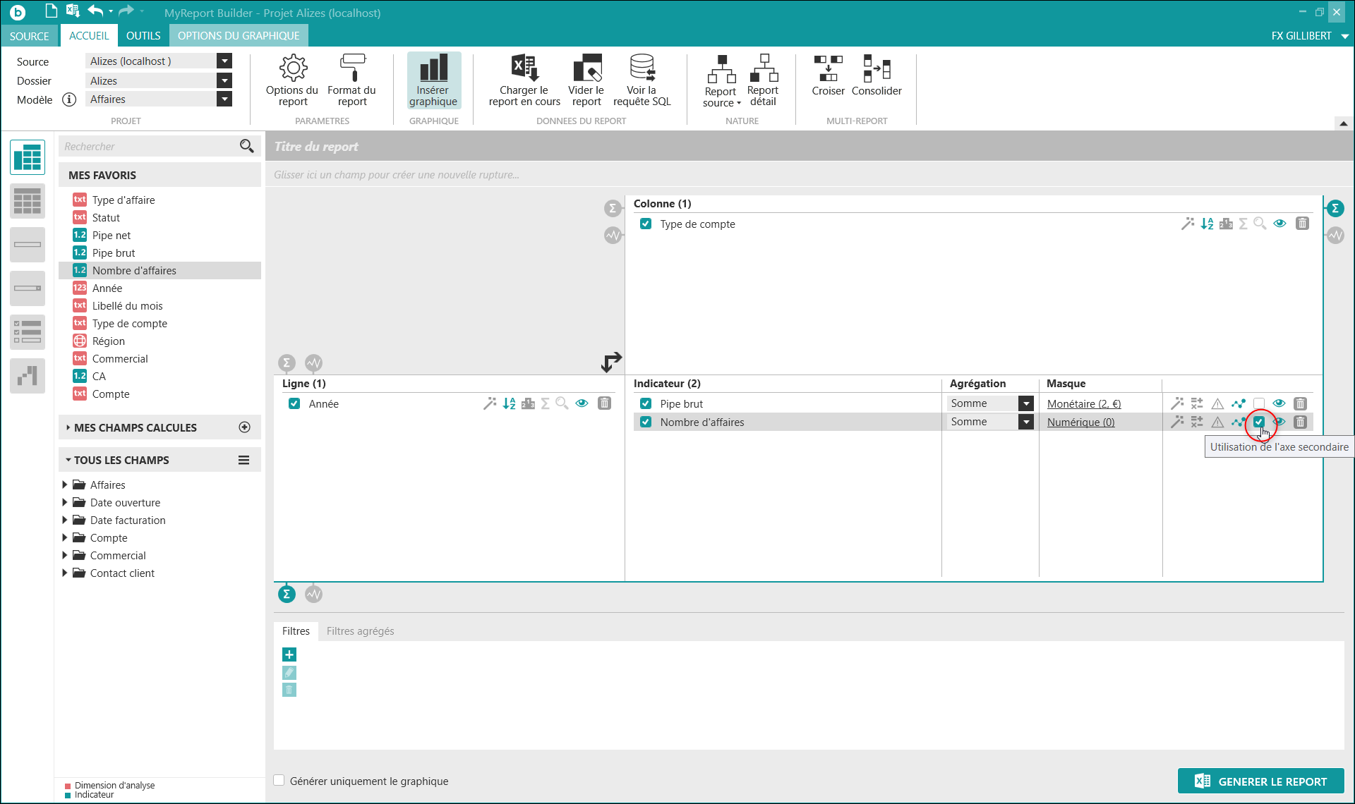Enable Générer uniquement le graphique
The width and height of the screenshot is (1355, 804).
pos(279,780)
